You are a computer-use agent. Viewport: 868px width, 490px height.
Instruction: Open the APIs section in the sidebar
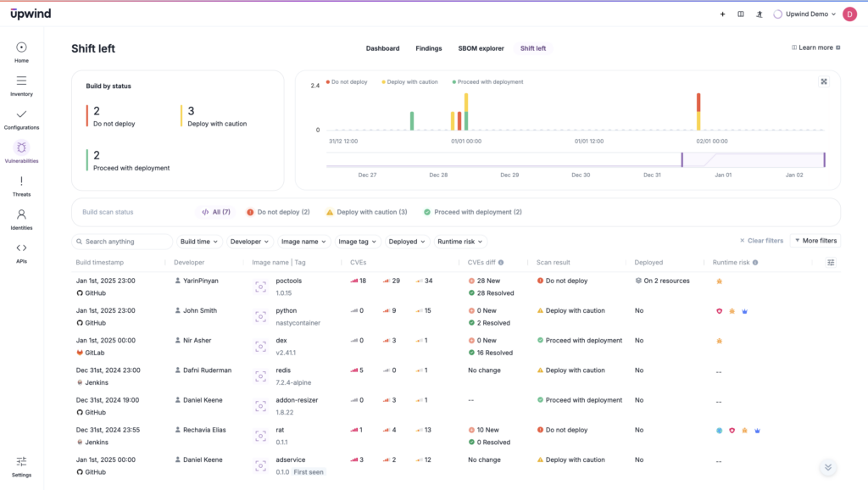[x=22, y=249]
